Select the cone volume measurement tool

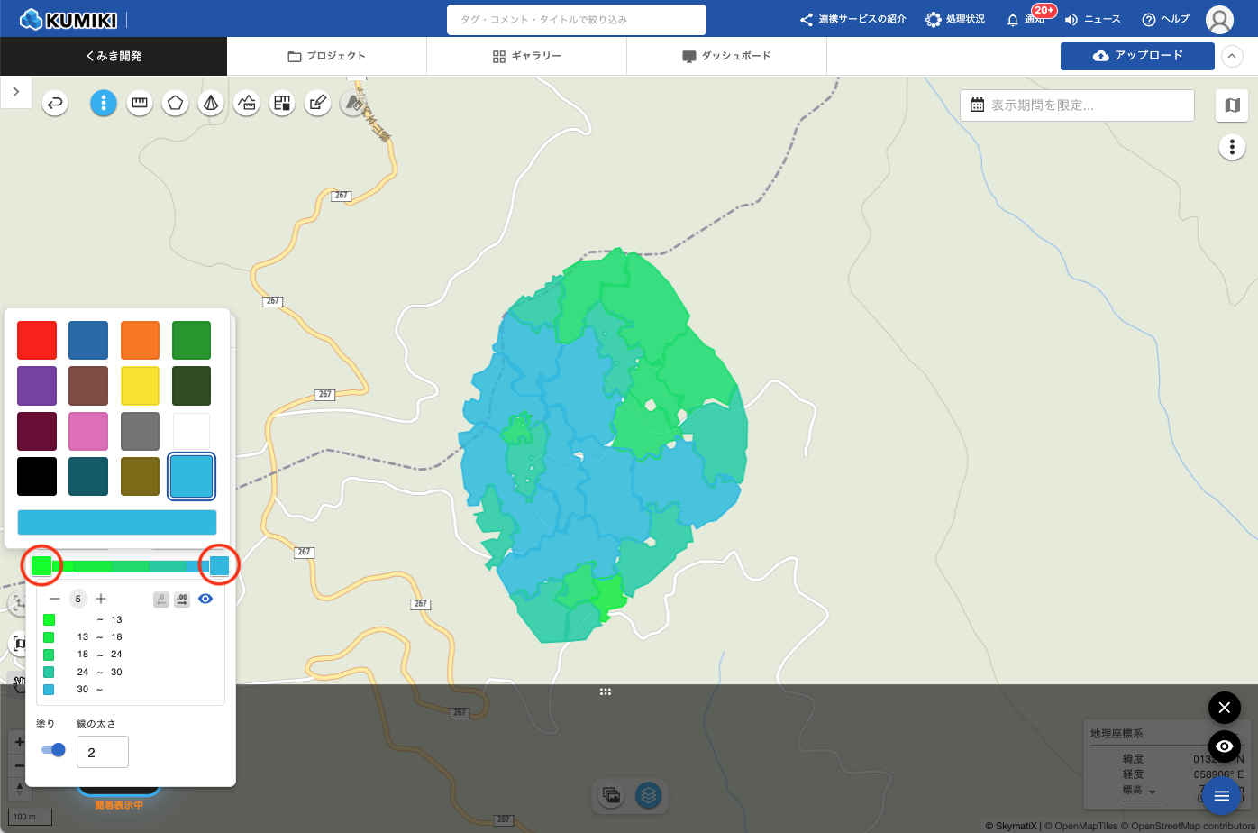[211, 104]
